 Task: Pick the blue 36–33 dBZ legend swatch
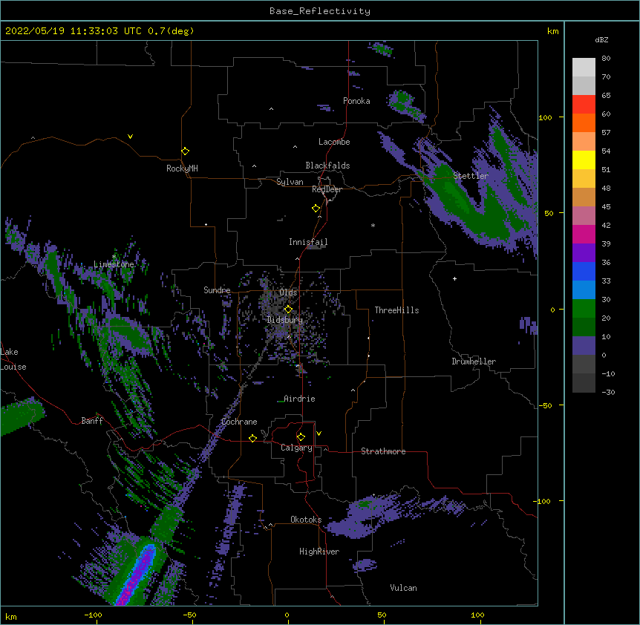click(x=584, y=271)
